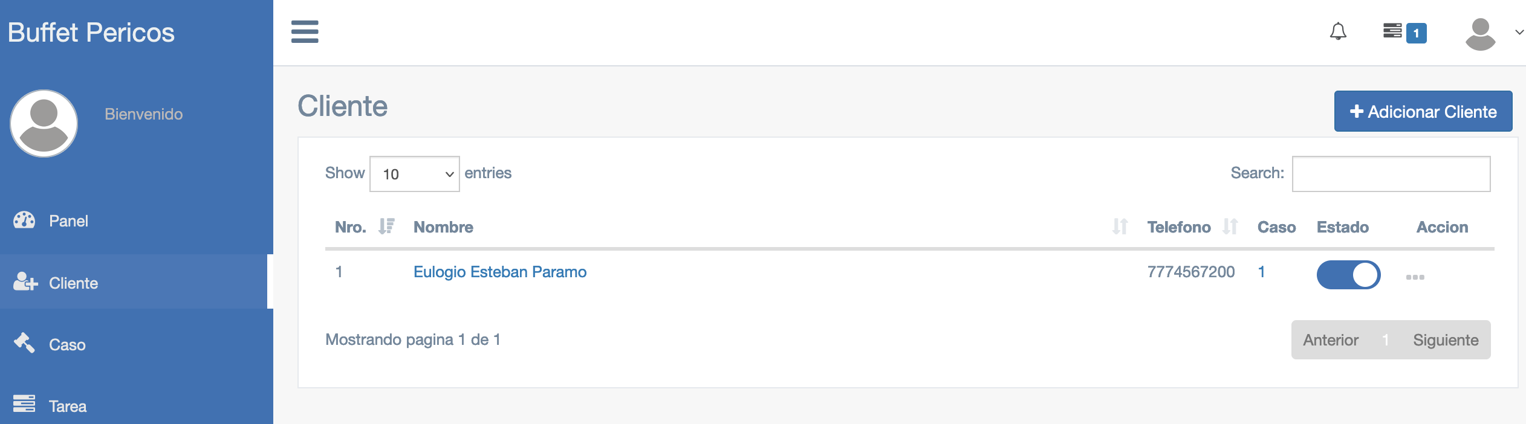Viewport: 1526px width, 424px height.
Task: Click the sidebar profile picture
Action: 44,124
